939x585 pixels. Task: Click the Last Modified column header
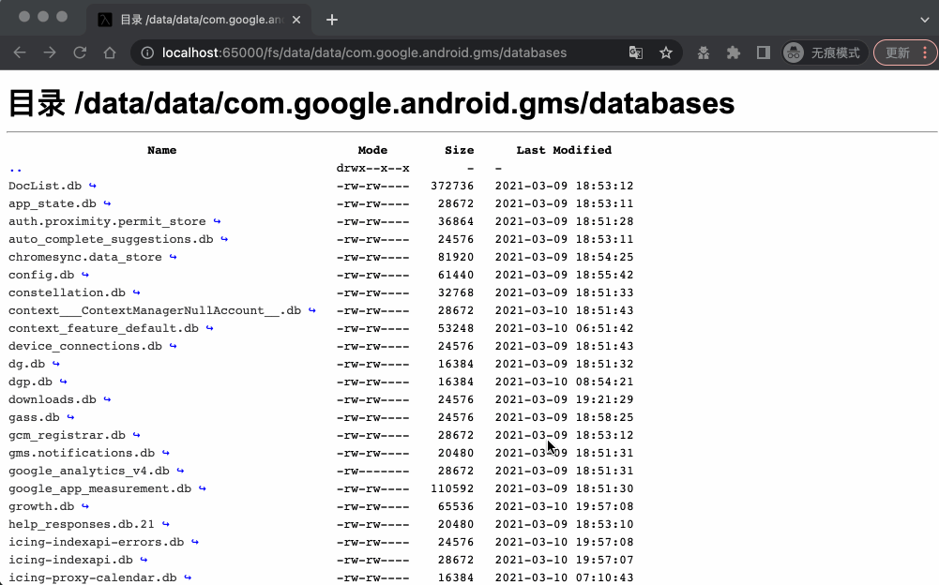coord(564,150)
